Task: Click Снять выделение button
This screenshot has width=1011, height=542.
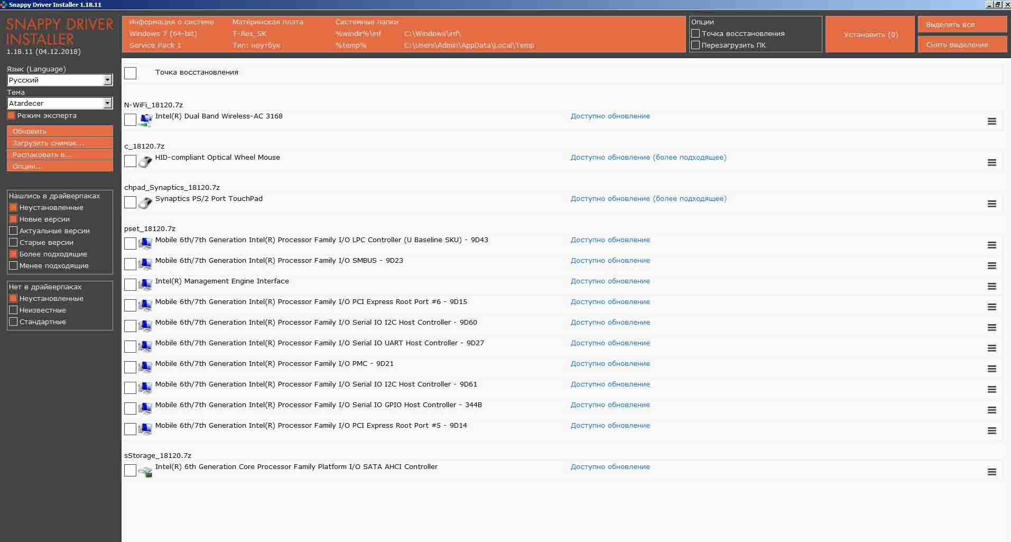Action: (x=962, y=44)
